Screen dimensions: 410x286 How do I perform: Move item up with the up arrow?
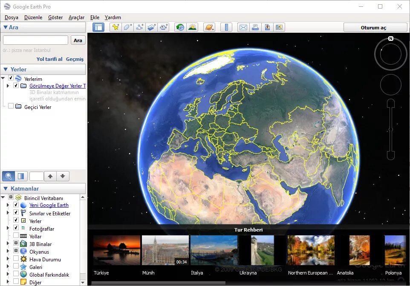click(x=50, y=176)
